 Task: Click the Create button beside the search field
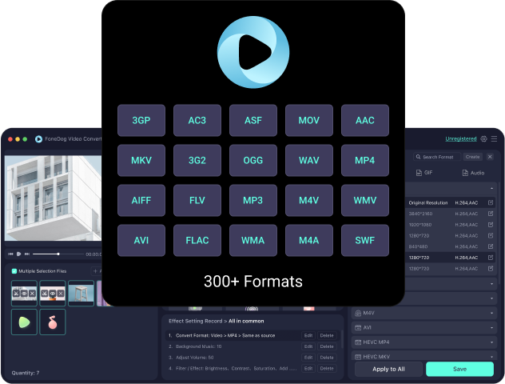[x=472, y=157]
